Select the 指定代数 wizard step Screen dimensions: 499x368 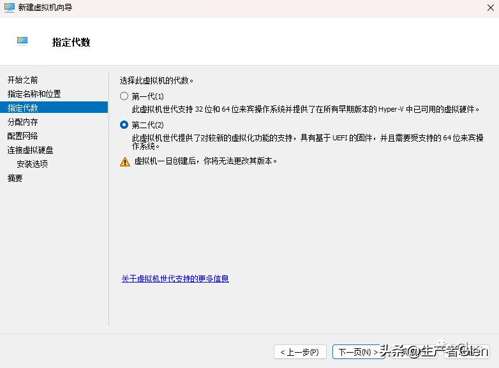(54, 108)
